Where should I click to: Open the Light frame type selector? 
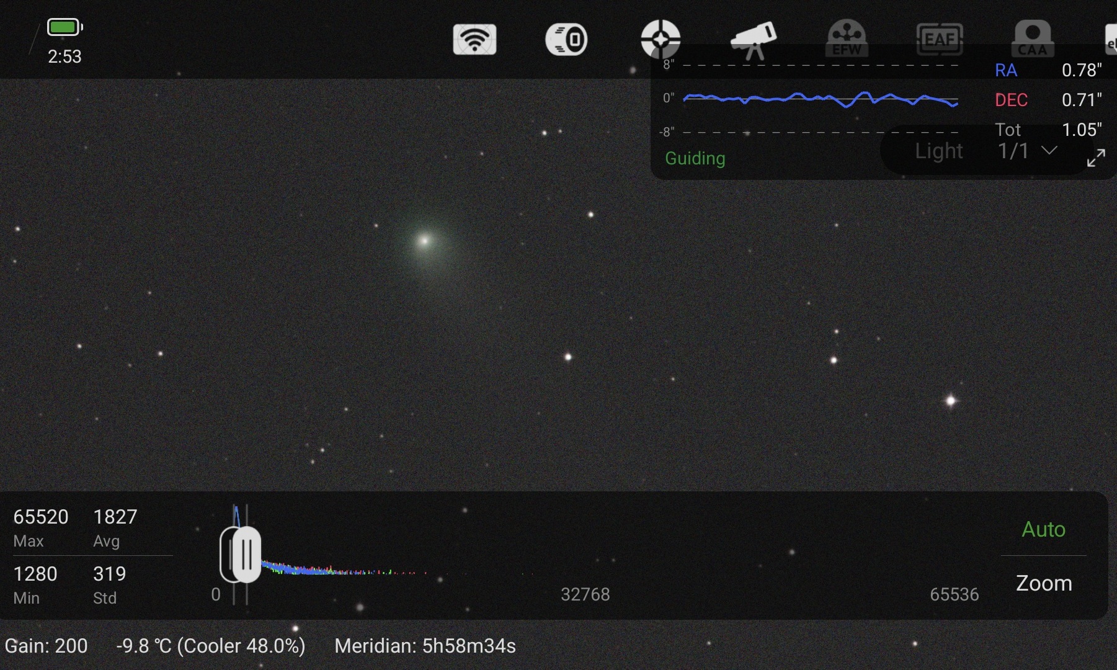pyautogui.click(x=938, y=151)
